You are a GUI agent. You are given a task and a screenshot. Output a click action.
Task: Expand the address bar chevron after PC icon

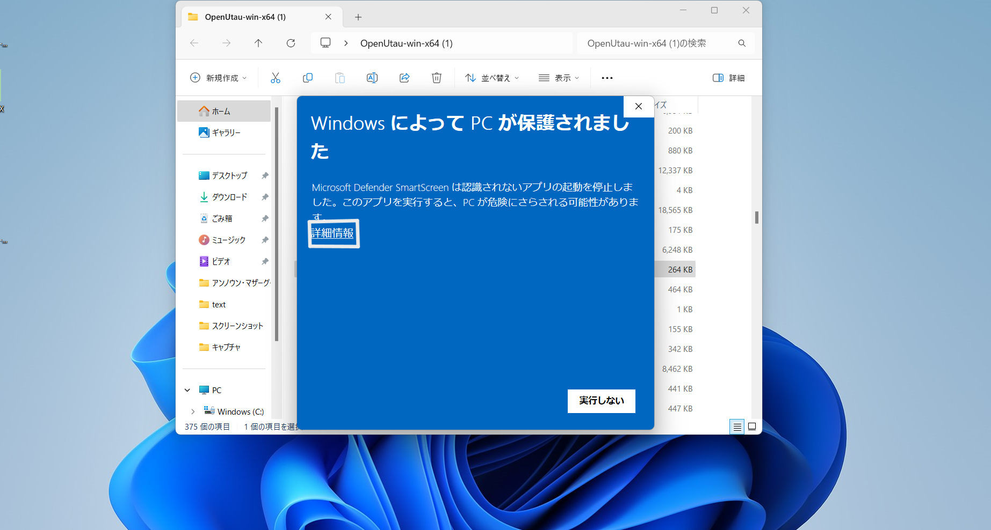[x=346, y=43]
